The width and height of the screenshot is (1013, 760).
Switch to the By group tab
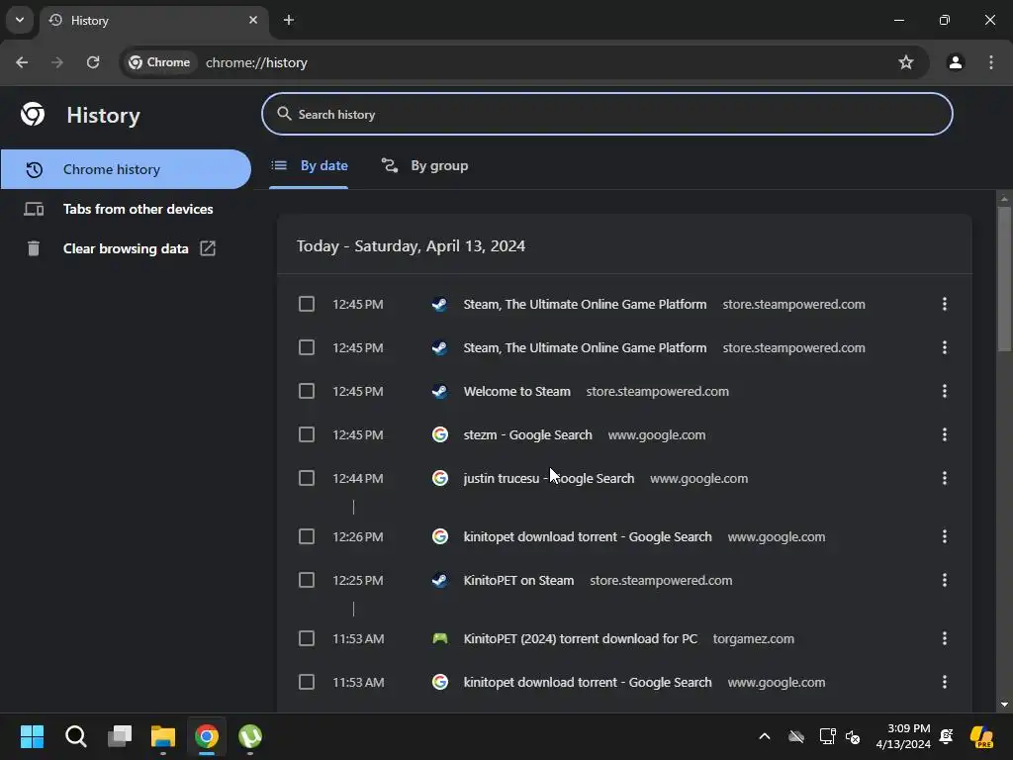pos(424,166)
